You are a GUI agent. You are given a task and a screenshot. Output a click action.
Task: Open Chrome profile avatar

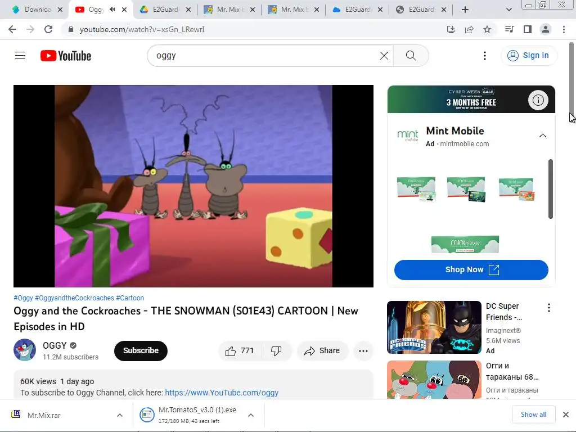tap(546, 29)
